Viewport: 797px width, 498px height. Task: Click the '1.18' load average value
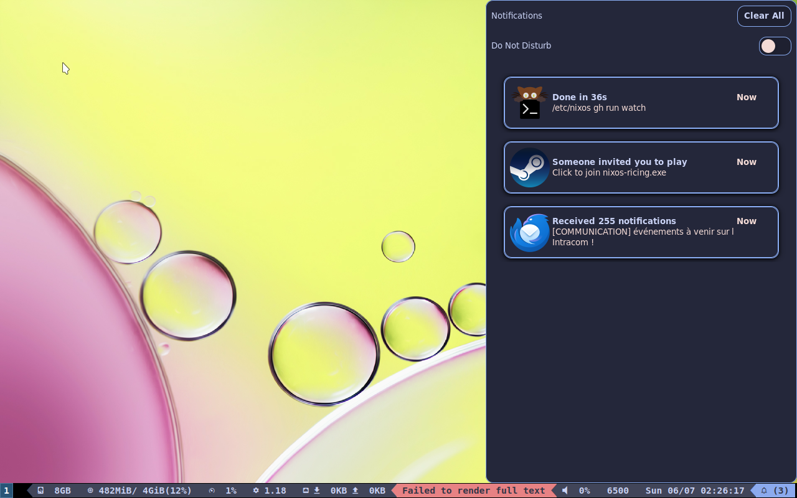(x=275, y=491)
